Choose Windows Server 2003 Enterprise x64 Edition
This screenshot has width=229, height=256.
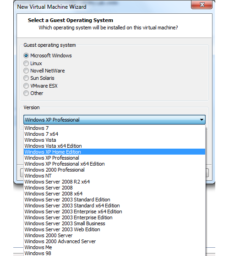click(x=114, y=211)
